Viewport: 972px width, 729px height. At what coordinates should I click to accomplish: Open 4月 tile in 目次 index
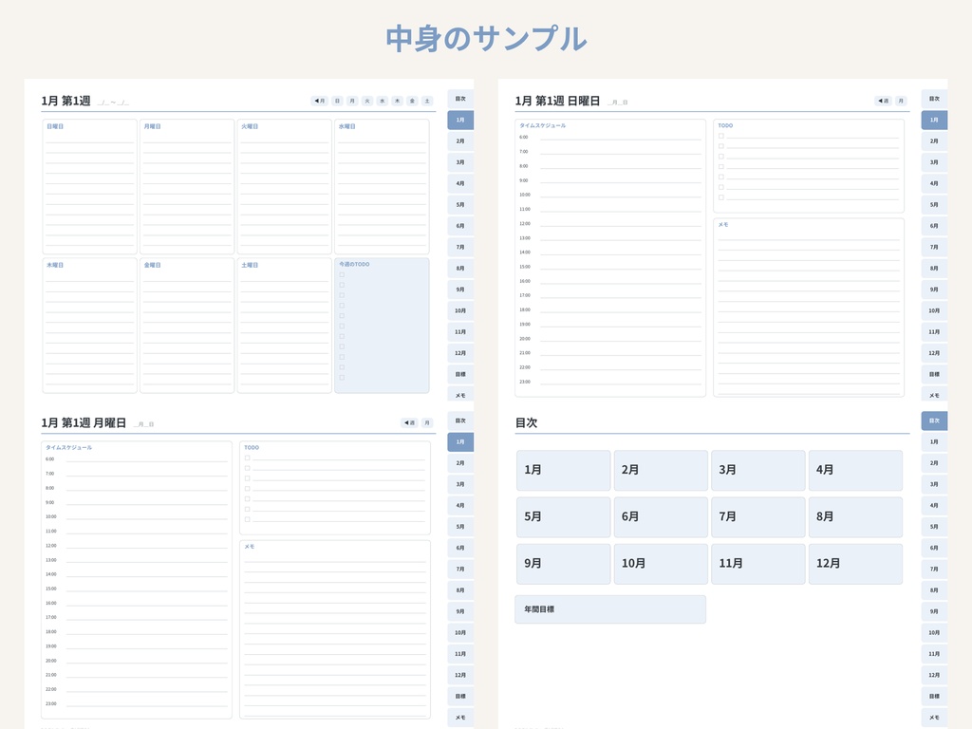[855, 471]
